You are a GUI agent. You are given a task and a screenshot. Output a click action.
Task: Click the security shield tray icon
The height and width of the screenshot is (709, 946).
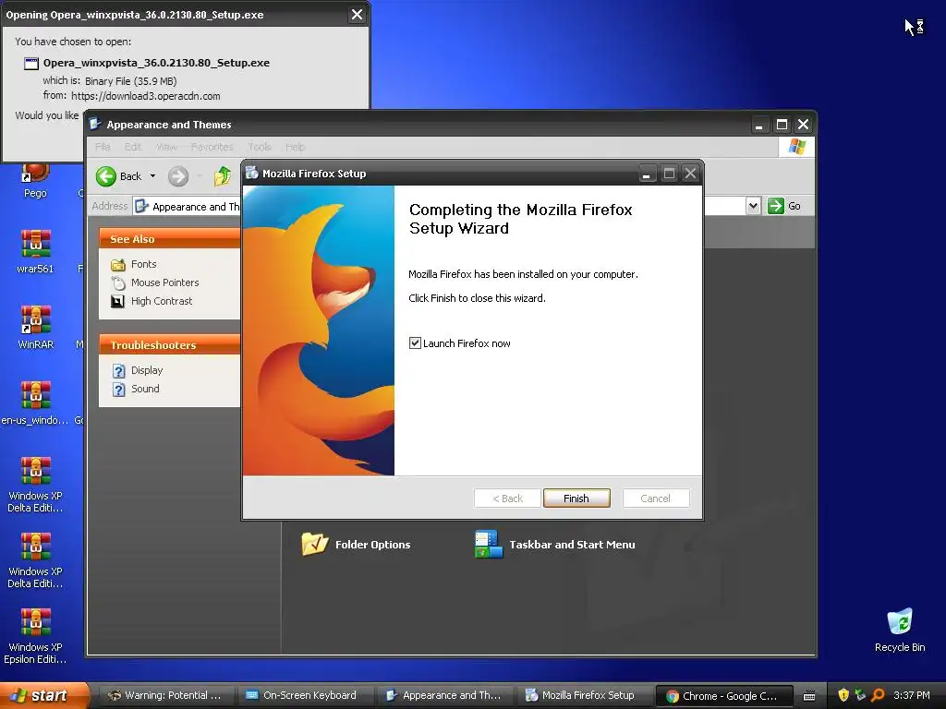click(x=843, y=695)
